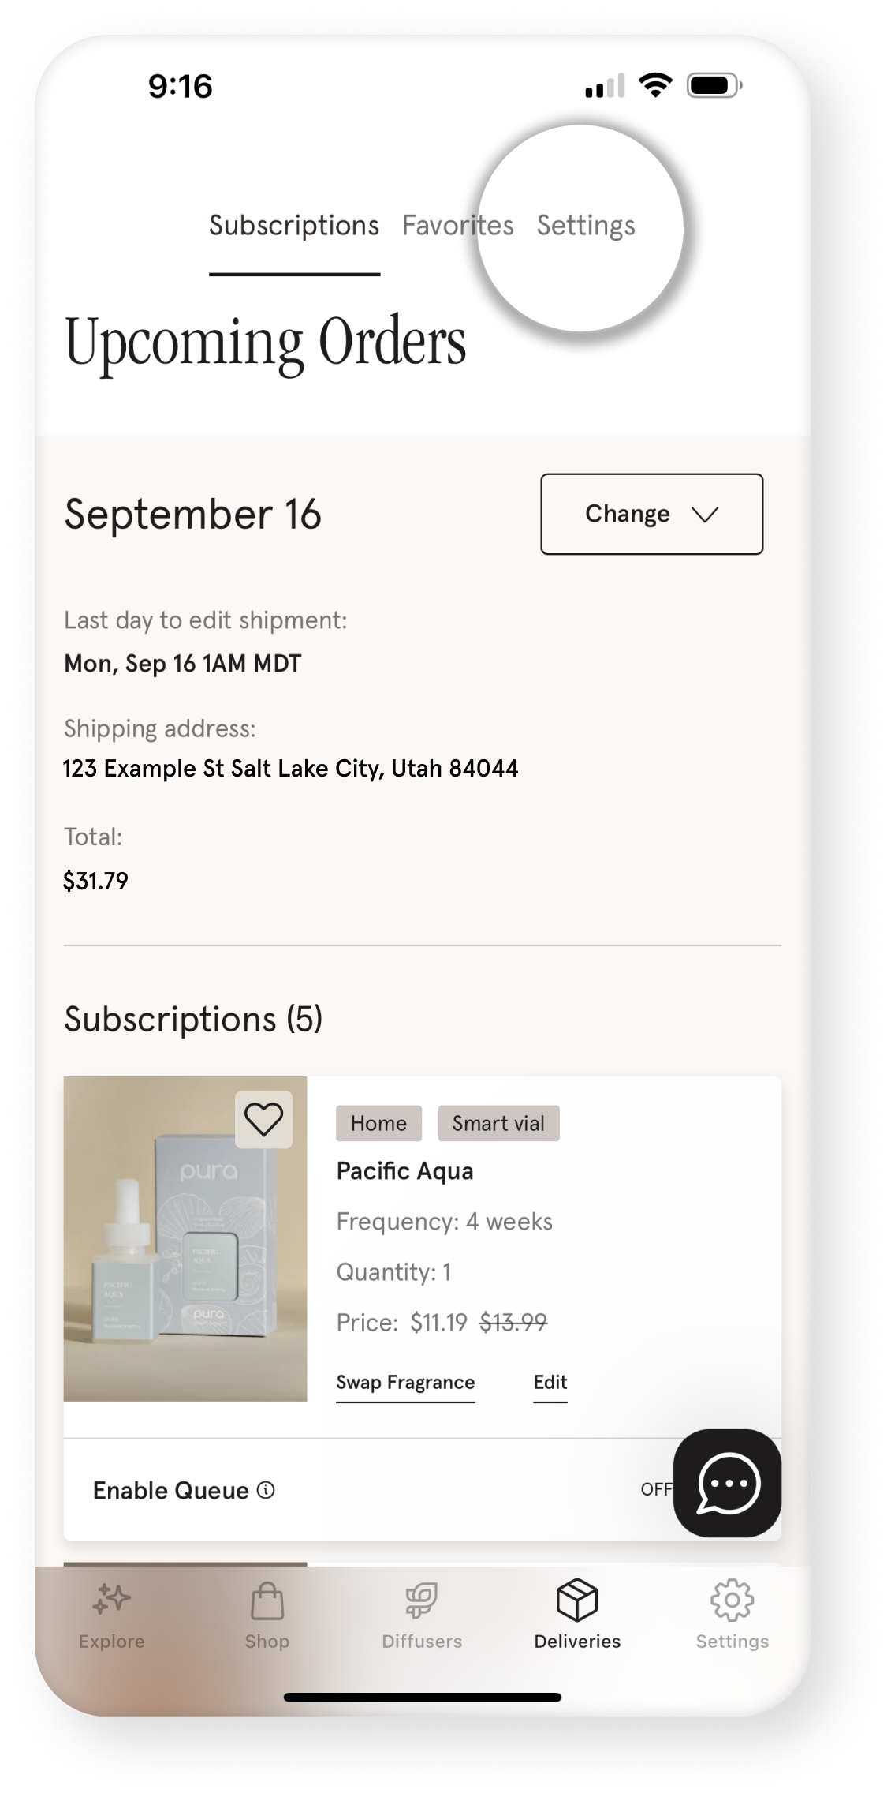Tap the Deliveries box icon
This screenshot has width=891, height=1797.
pyautogui.click(x=577, y=1600)
